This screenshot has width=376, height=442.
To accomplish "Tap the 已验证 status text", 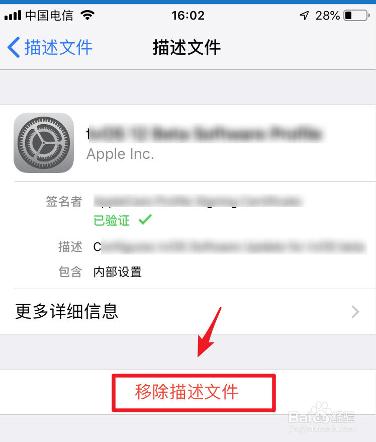I will (112, 220).
